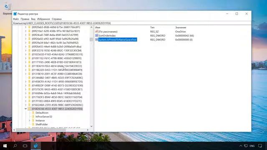The height and width of the screenshot is (150, 267).
Task: Click folder icon of {0134A8B2-3407 key
Action: pyautogui.click(x=29, y=78)
